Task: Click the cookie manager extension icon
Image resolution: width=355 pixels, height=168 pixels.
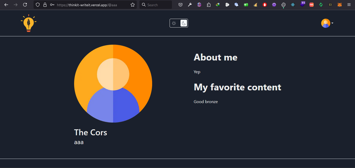Action: pyautogui.click(x=283, y=5)
